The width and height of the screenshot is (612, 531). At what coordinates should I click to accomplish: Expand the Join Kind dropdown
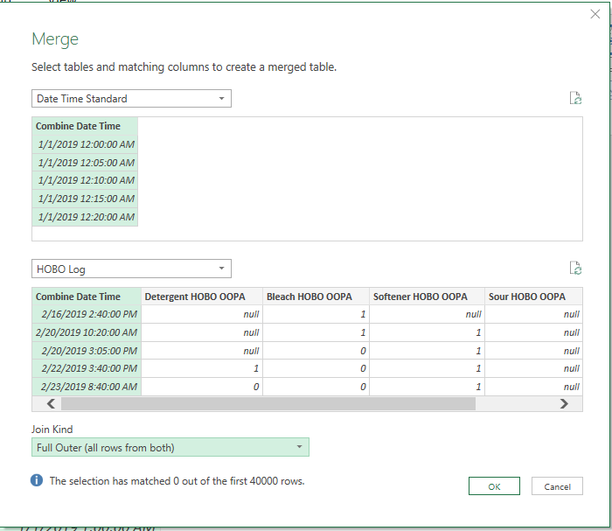(170, 448)
